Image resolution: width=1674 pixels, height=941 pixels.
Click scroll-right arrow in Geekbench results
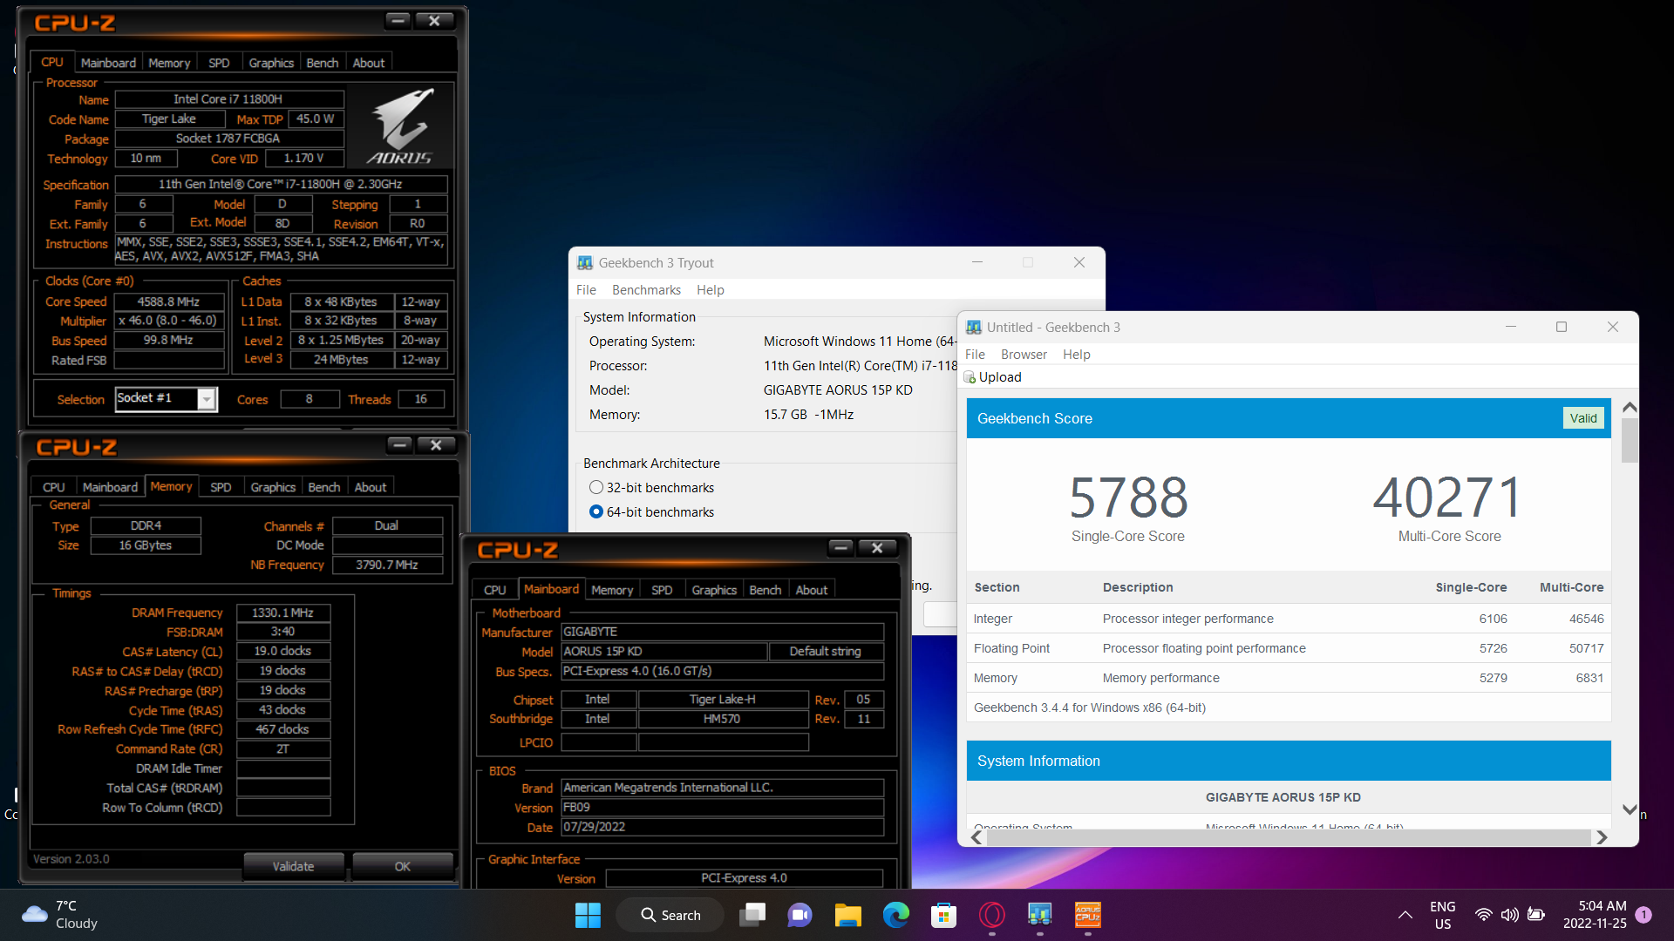click(x=1601, y=837)
